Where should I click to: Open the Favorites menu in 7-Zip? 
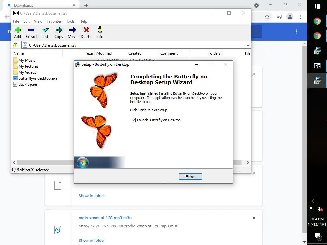pos(54,21)
